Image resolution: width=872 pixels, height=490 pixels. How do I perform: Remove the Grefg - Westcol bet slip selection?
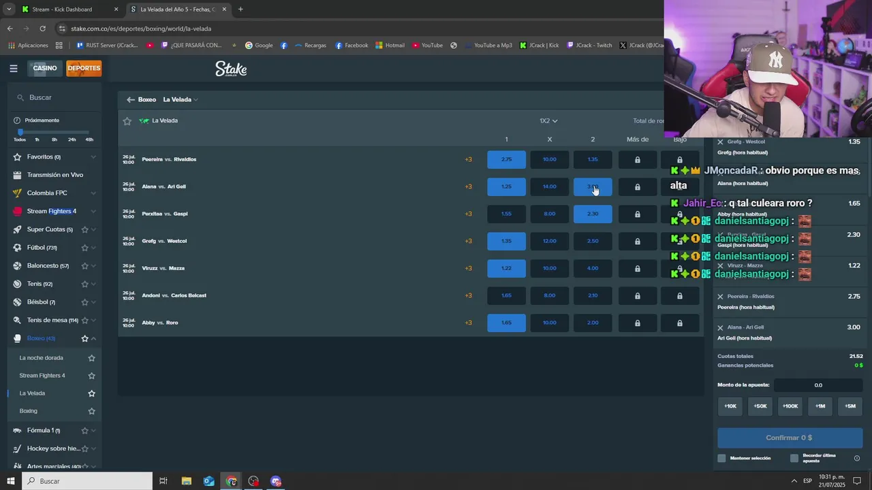click(x=720, y=142)
